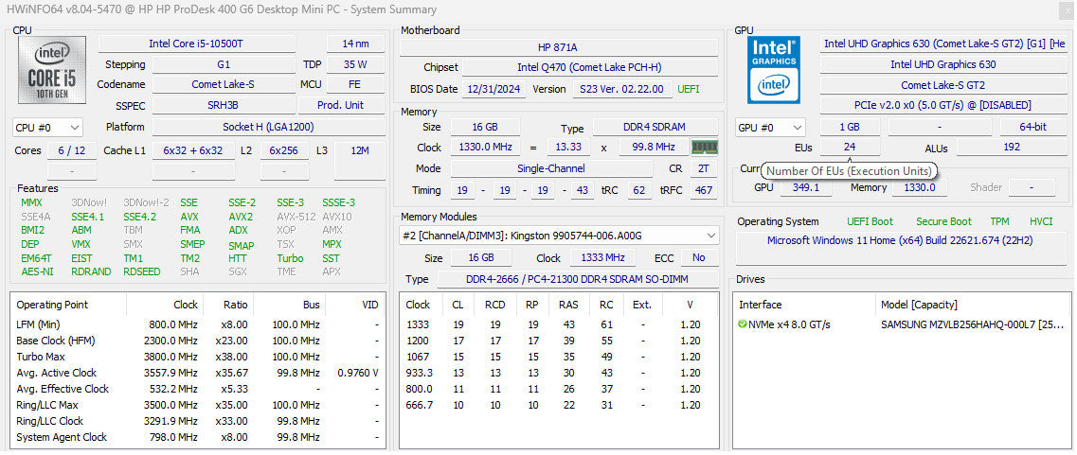Click the HWiNFO64 System Summary title bar
Viewport: 1077px width, 455px height.
(538, 9)
